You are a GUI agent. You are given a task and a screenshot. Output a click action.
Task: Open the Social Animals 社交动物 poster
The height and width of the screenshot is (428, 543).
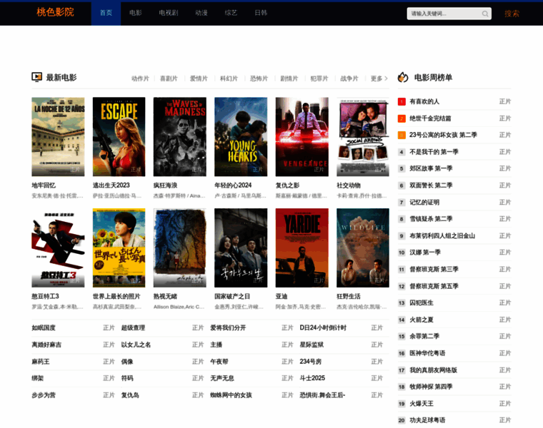click(x=363, y=137)
